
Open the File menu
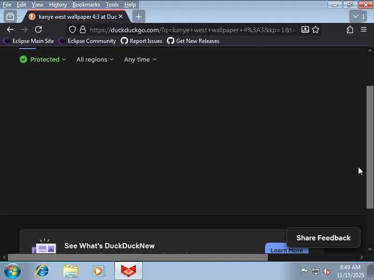click(7, 5)
